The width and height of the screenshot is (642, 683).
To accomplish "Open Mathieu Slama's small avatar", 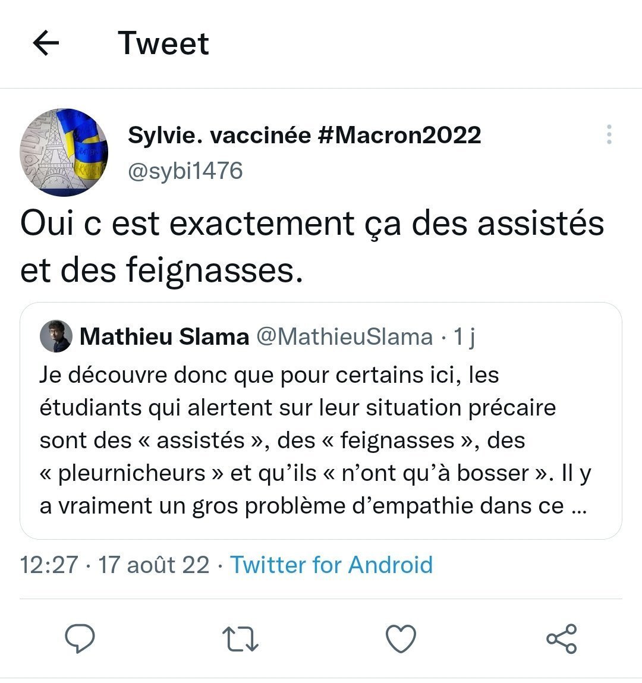I will (x=56, y=336).
